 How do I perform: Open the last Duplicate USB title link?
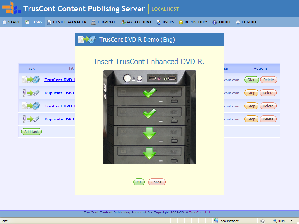coord(60,119)
